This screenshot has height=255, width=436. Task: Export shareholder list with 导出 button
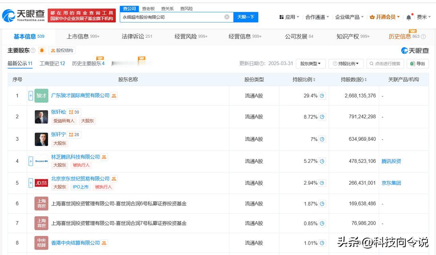tap(418, 64)
